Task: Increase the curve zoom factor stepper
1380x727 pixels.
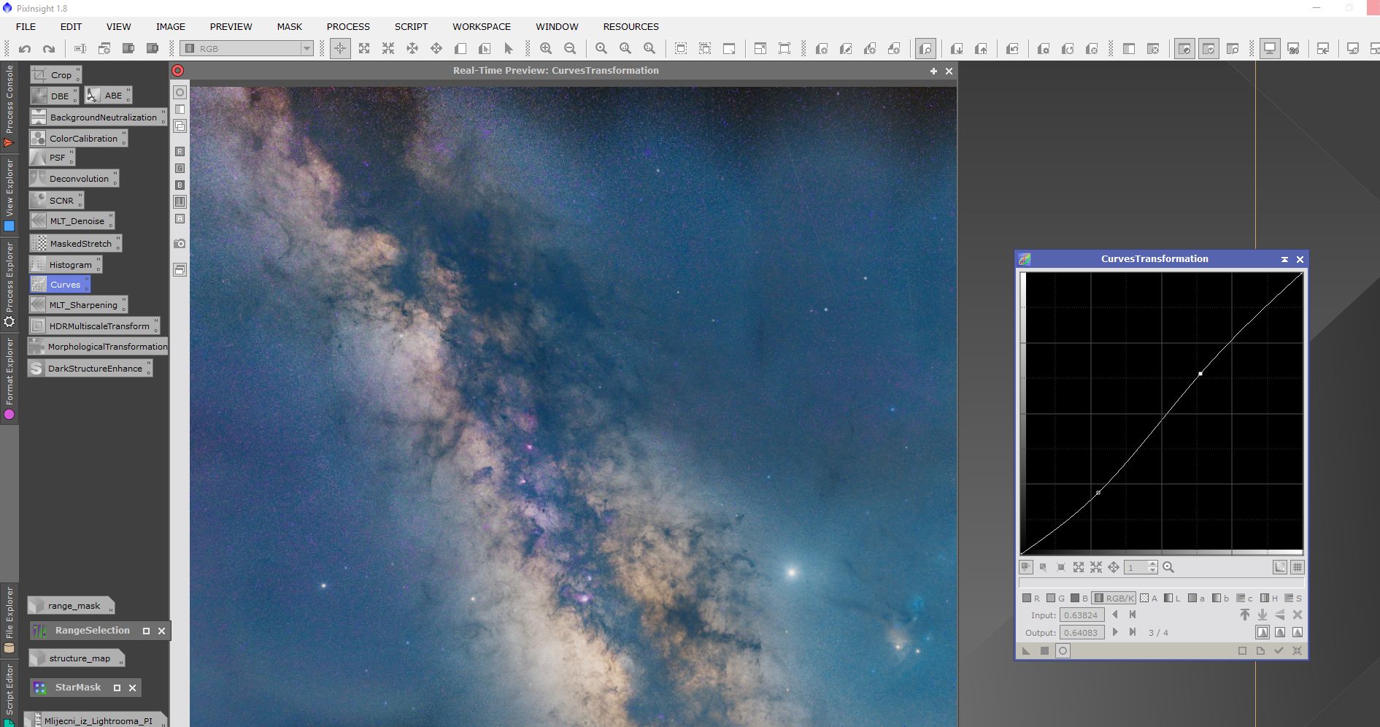Action: tap(1152, 564)
